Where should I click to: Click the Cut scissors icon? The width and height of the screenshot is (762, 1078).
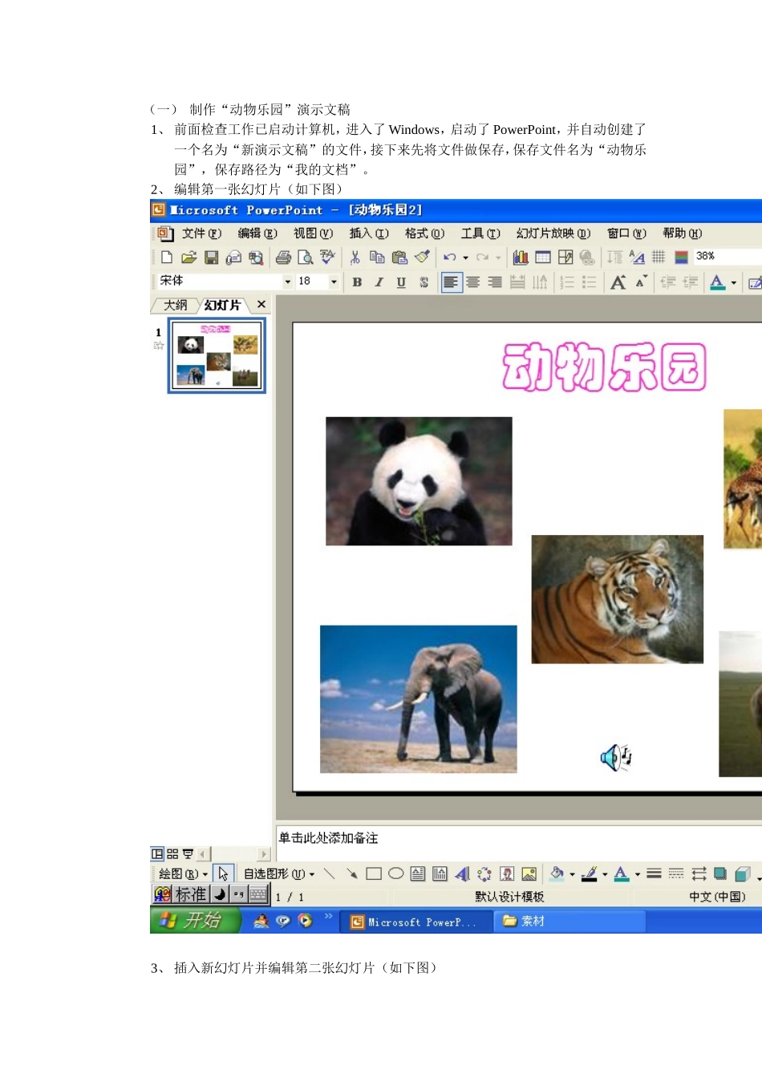click(x=355, y=257)
